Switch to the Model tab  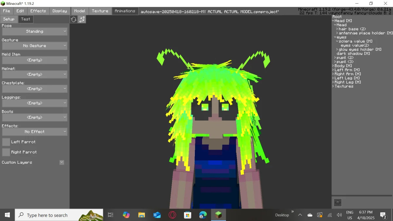coord(80,11)
